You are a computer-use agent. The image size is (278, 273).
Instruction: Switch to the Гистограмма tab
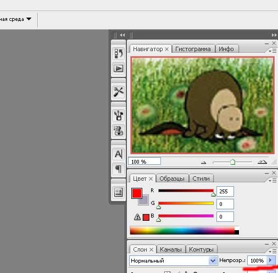[193, 49]
